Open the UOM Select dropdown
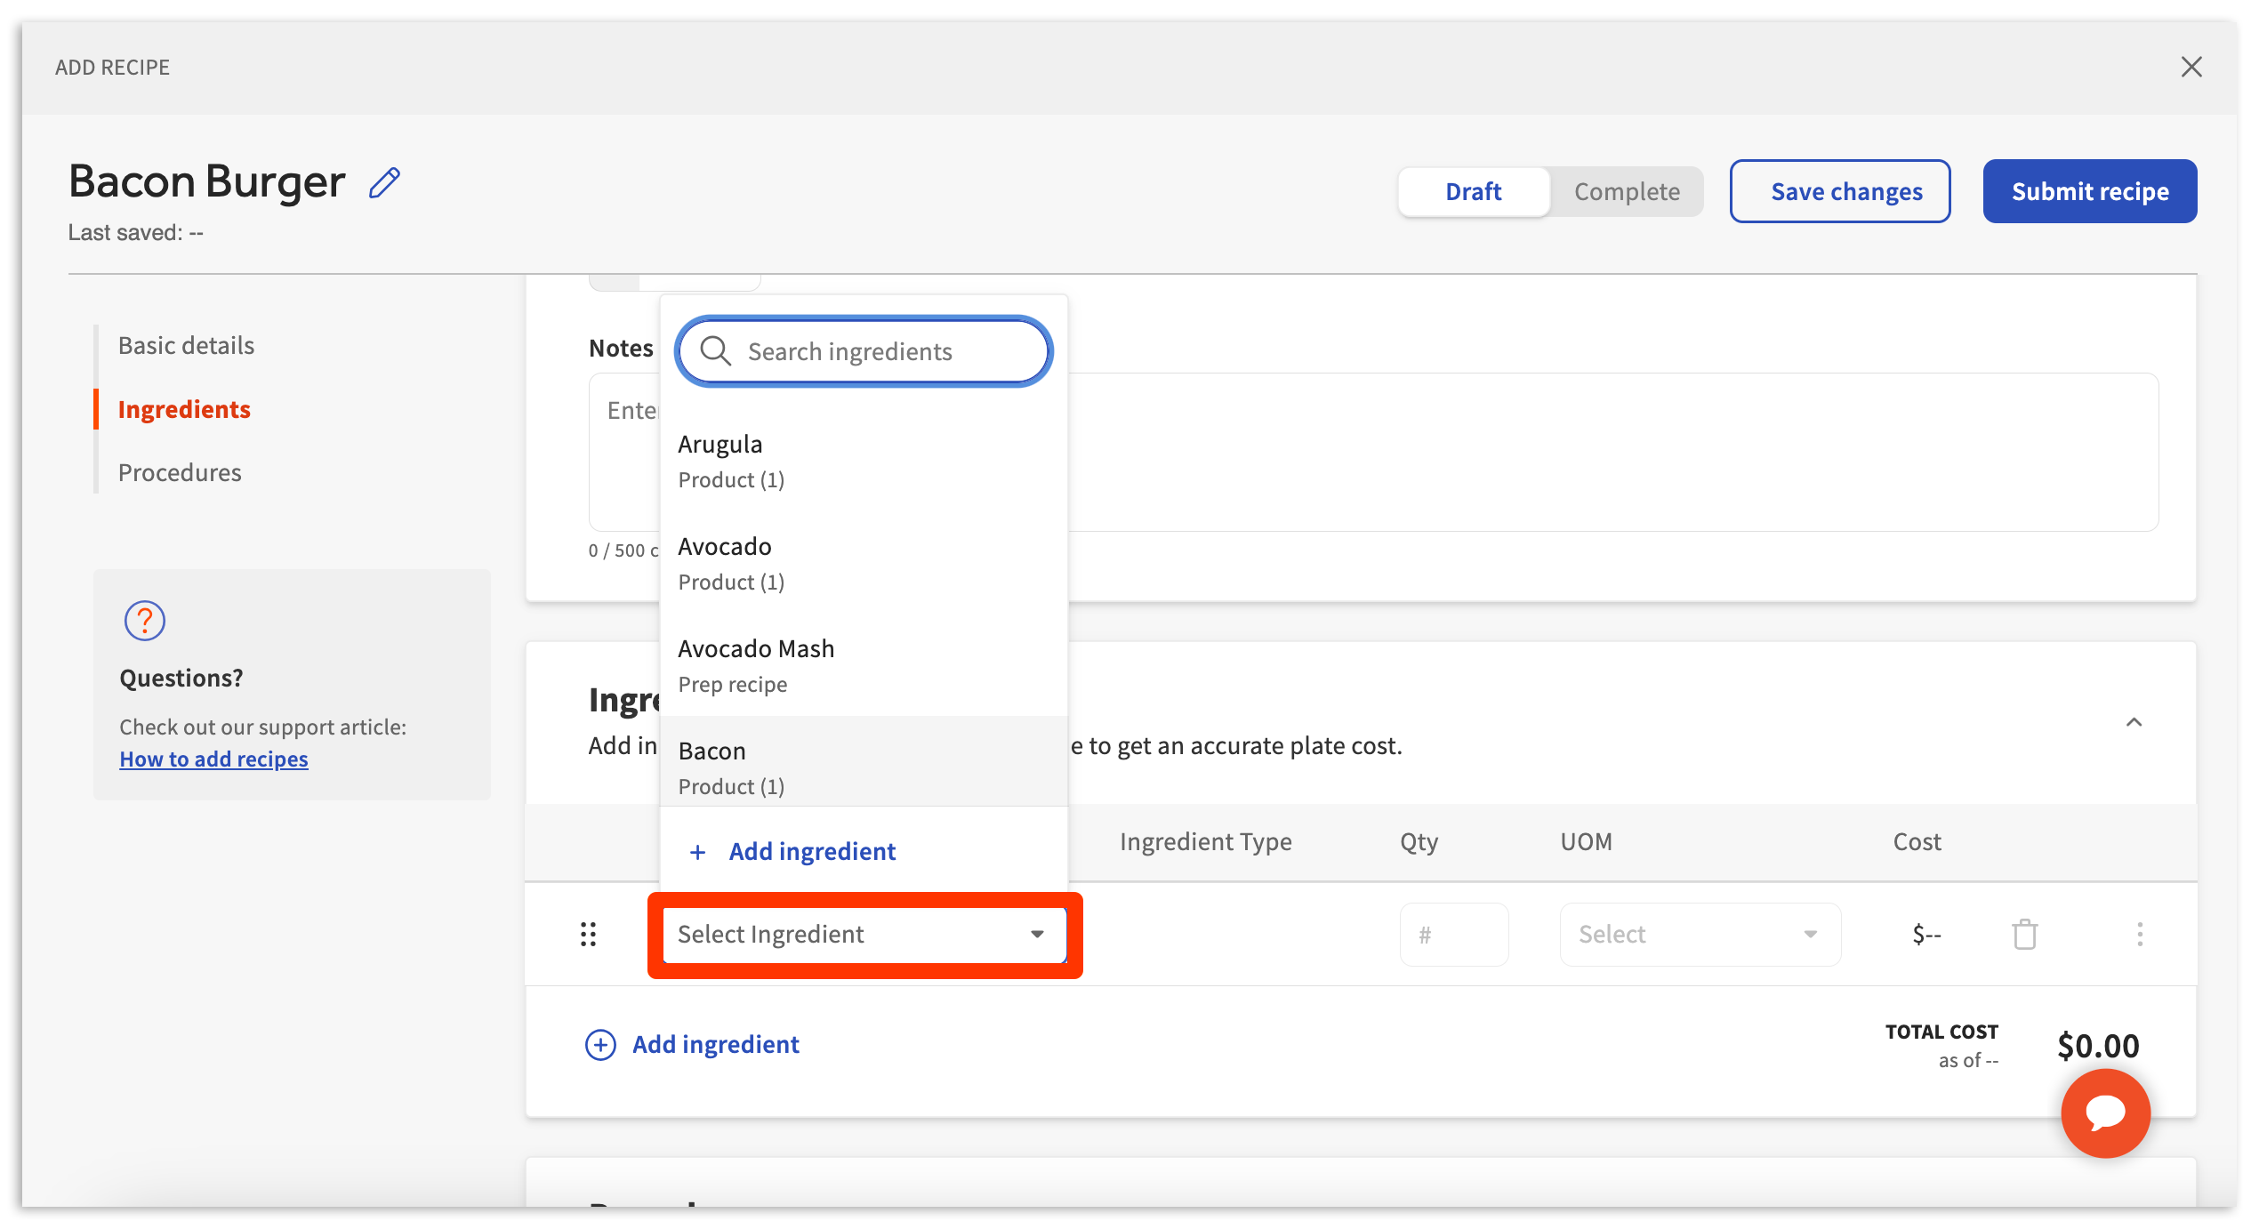The height and width of the screenshot is (1229, 2259). (x=1699, y=934)
